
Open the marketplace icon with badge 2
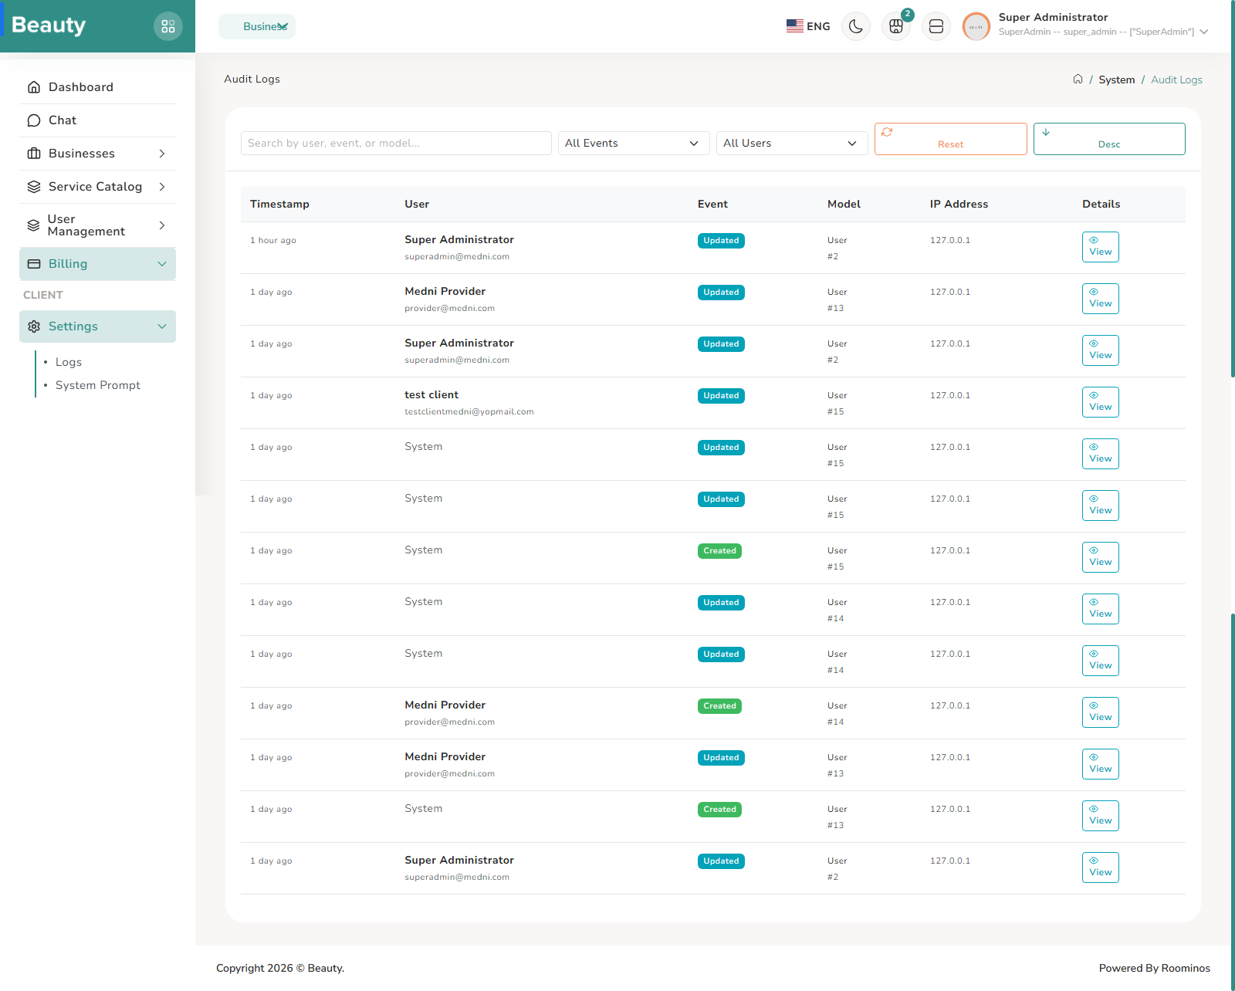tap(895, 25)
